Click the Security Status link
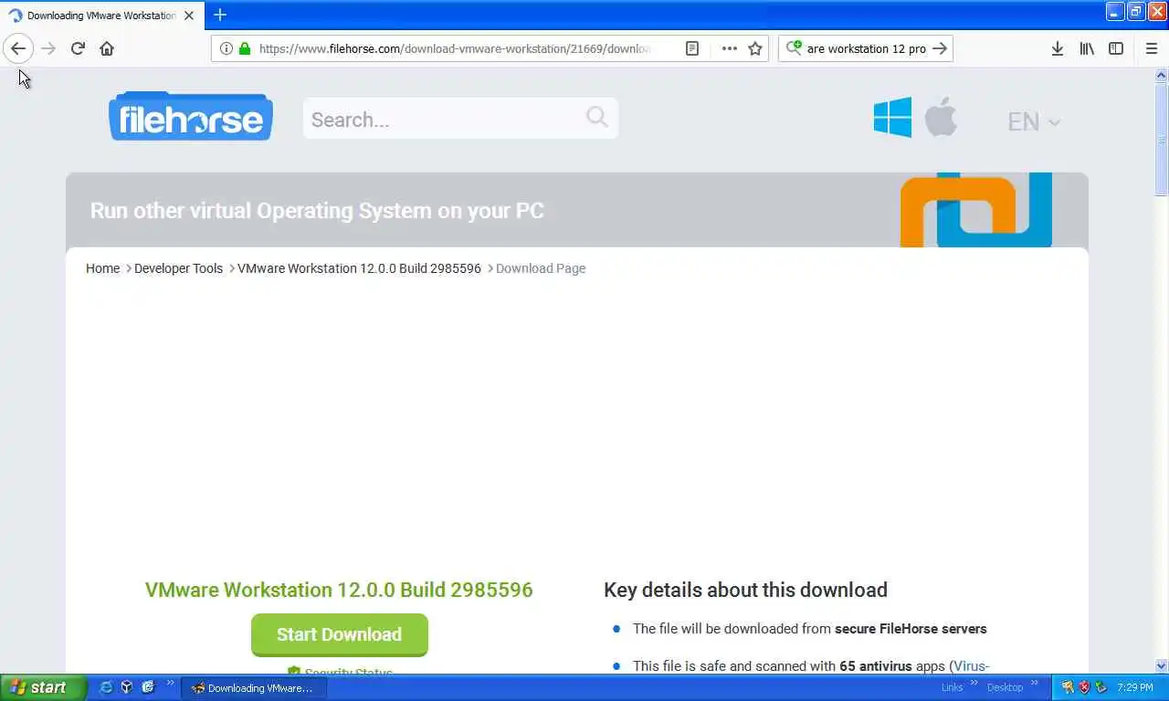 340,672
